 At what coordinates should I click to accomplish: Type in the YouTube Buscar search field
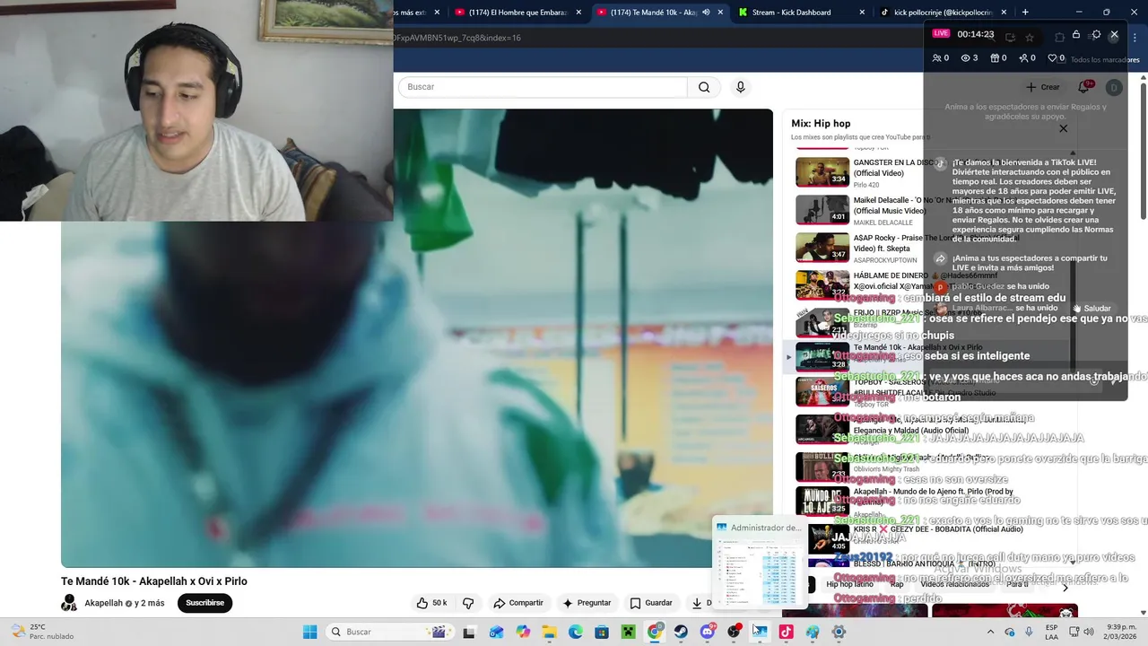(x=543, y=87)
